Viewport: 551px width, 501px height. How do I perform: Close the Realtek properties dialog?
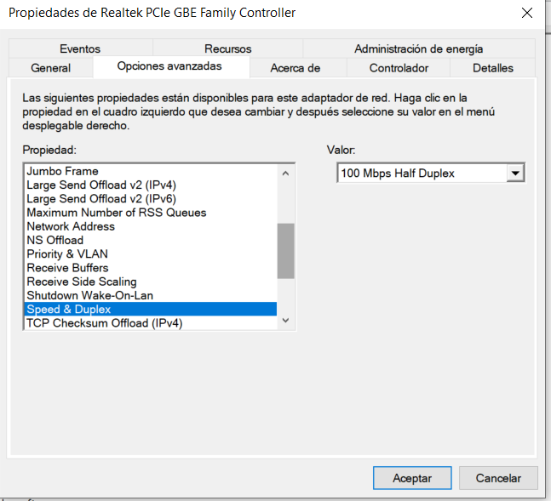(527, 13)
